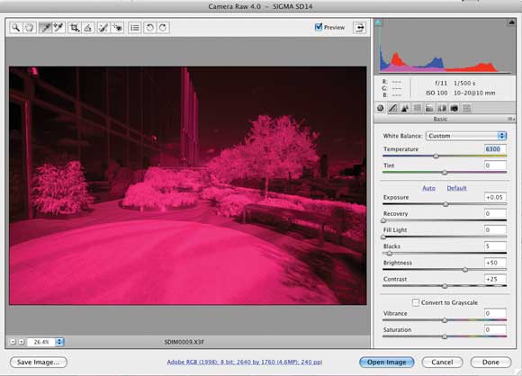Select the Crop tool
Screen dimensions: 522x376
[x=75, y=28]
